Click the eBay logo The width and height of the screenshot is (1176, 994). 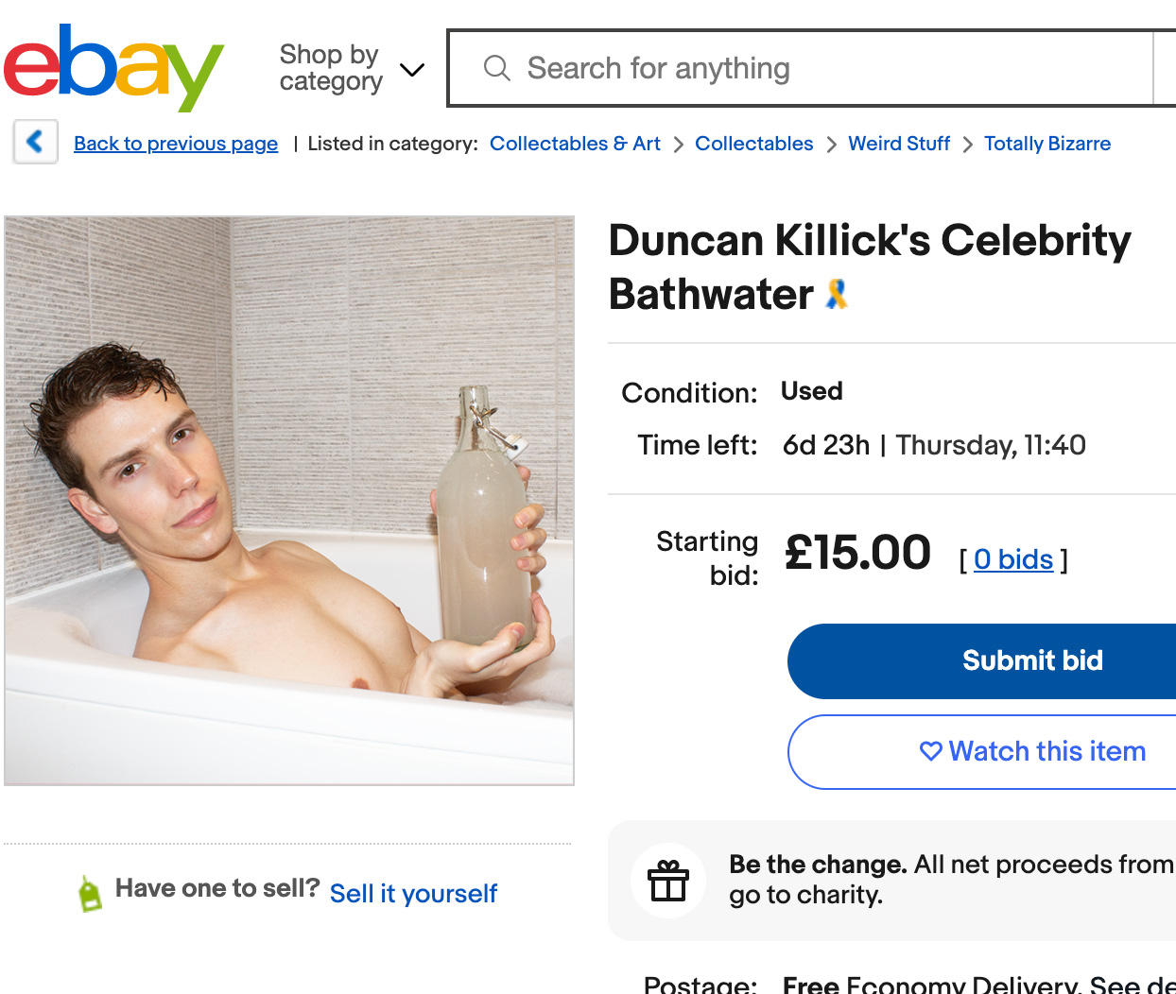tap(113, 68)
